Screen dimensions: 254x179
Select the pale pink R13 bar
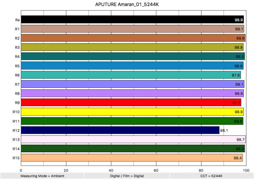point(133,139)
